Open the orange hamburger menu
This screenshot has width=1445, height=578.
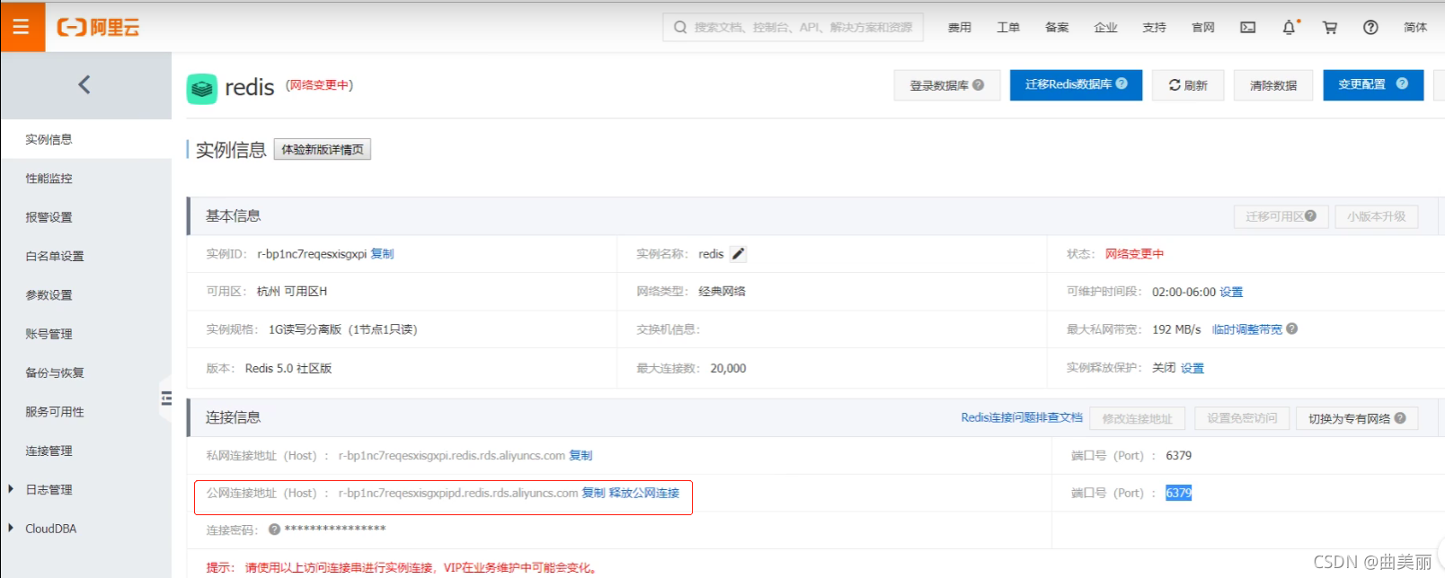(x=22, y=27)
